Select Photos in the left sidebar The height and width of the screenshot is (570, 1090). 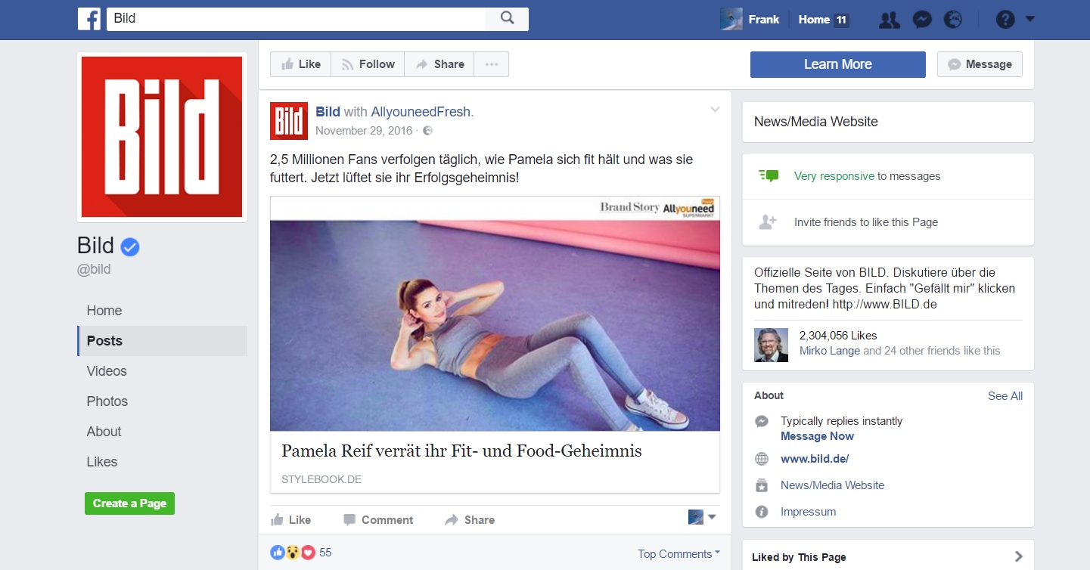(x=107, y=401)
